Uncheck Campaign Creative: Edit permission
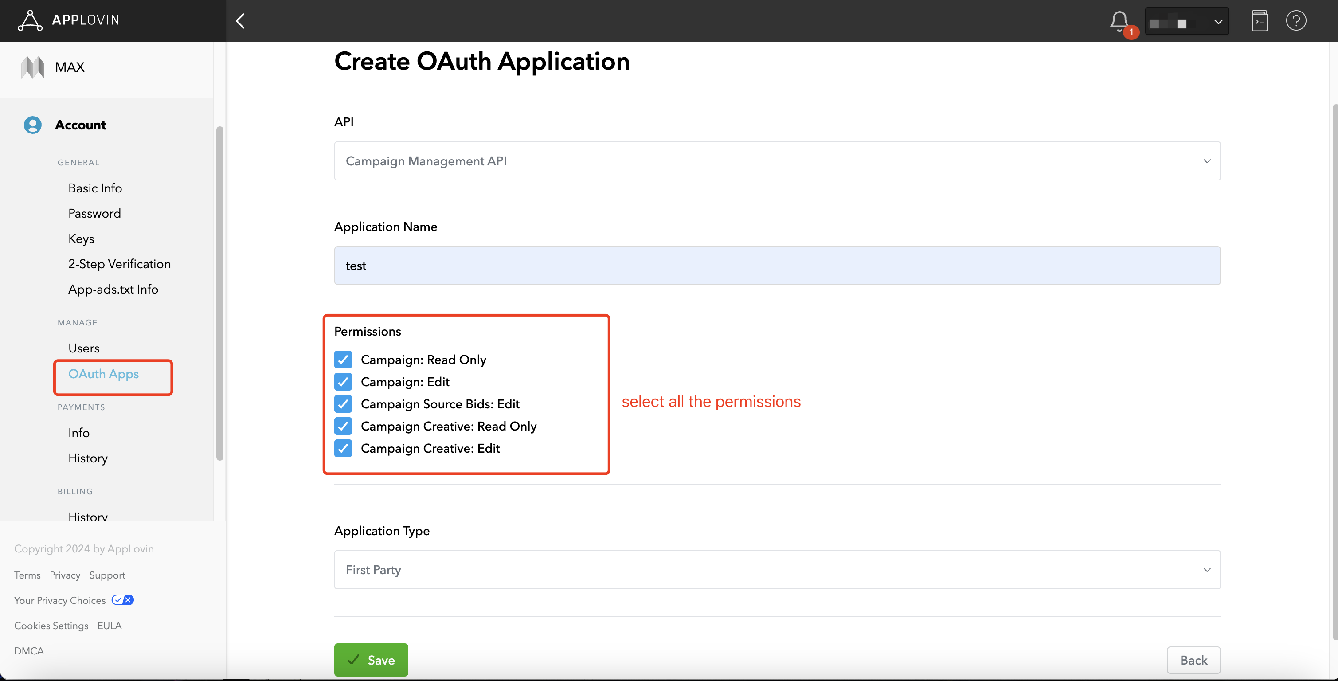1338x681 pixels. pyautogui.click(x=343, y=448)
